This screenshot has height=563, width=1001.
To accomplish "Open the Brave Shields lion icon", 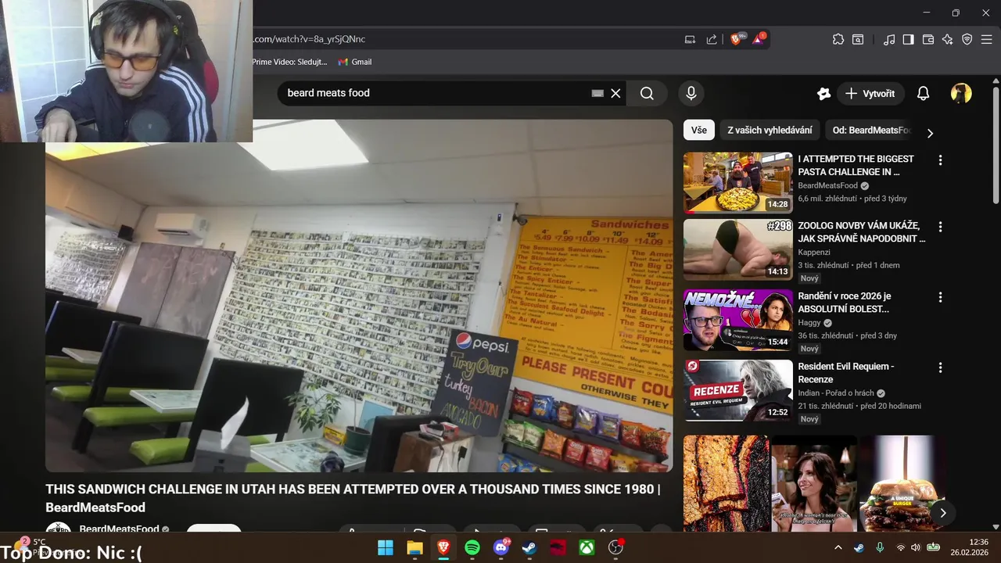I will point(736,38).
